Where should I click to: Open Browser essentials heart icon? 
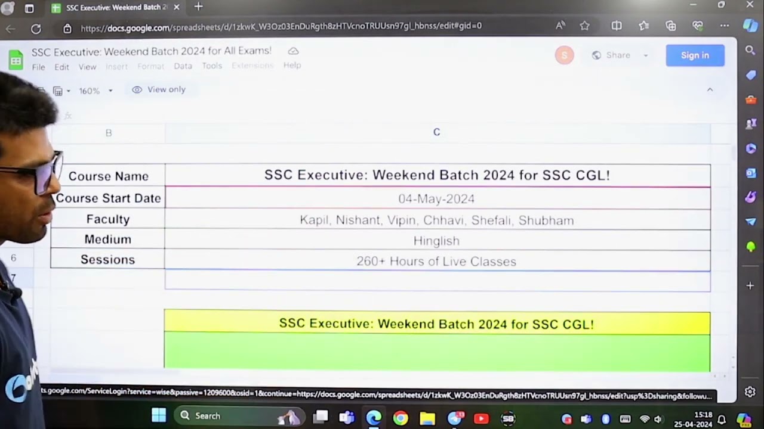point(698,26)
